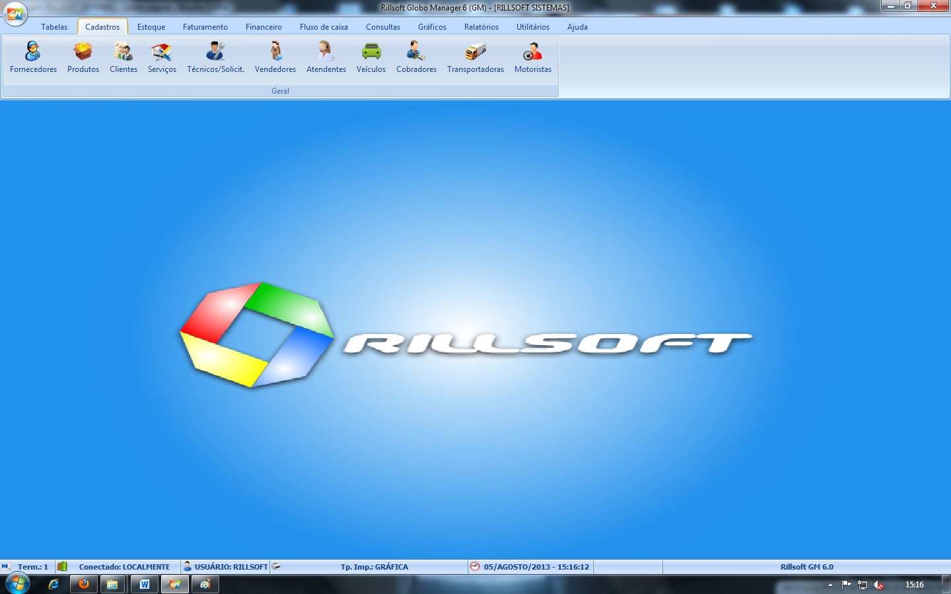The width and height of the screenshot is (951, 594).
Task: Switch to the Estoque tab
Action: point(151,27)
